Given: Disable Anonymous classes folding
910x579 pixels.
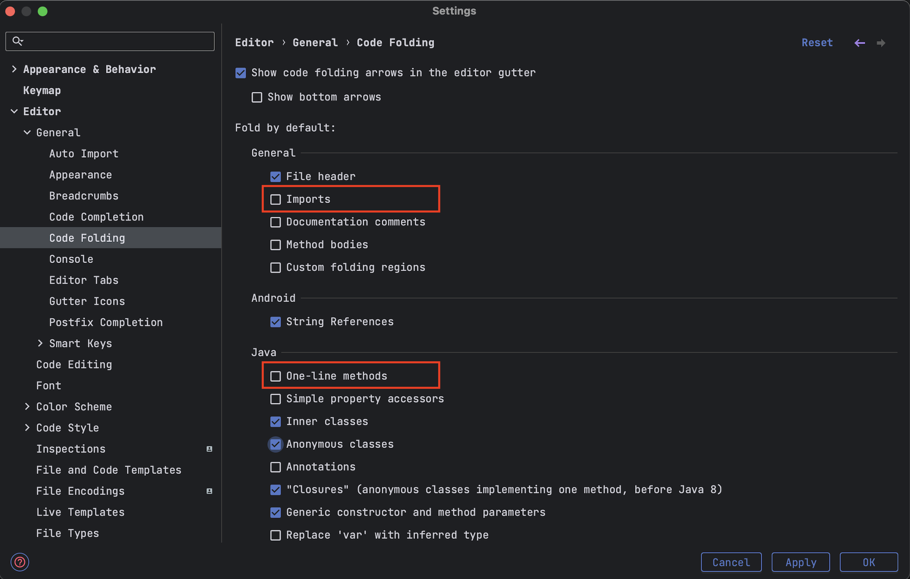Looking at the screenshot, I should pos(276,444).
